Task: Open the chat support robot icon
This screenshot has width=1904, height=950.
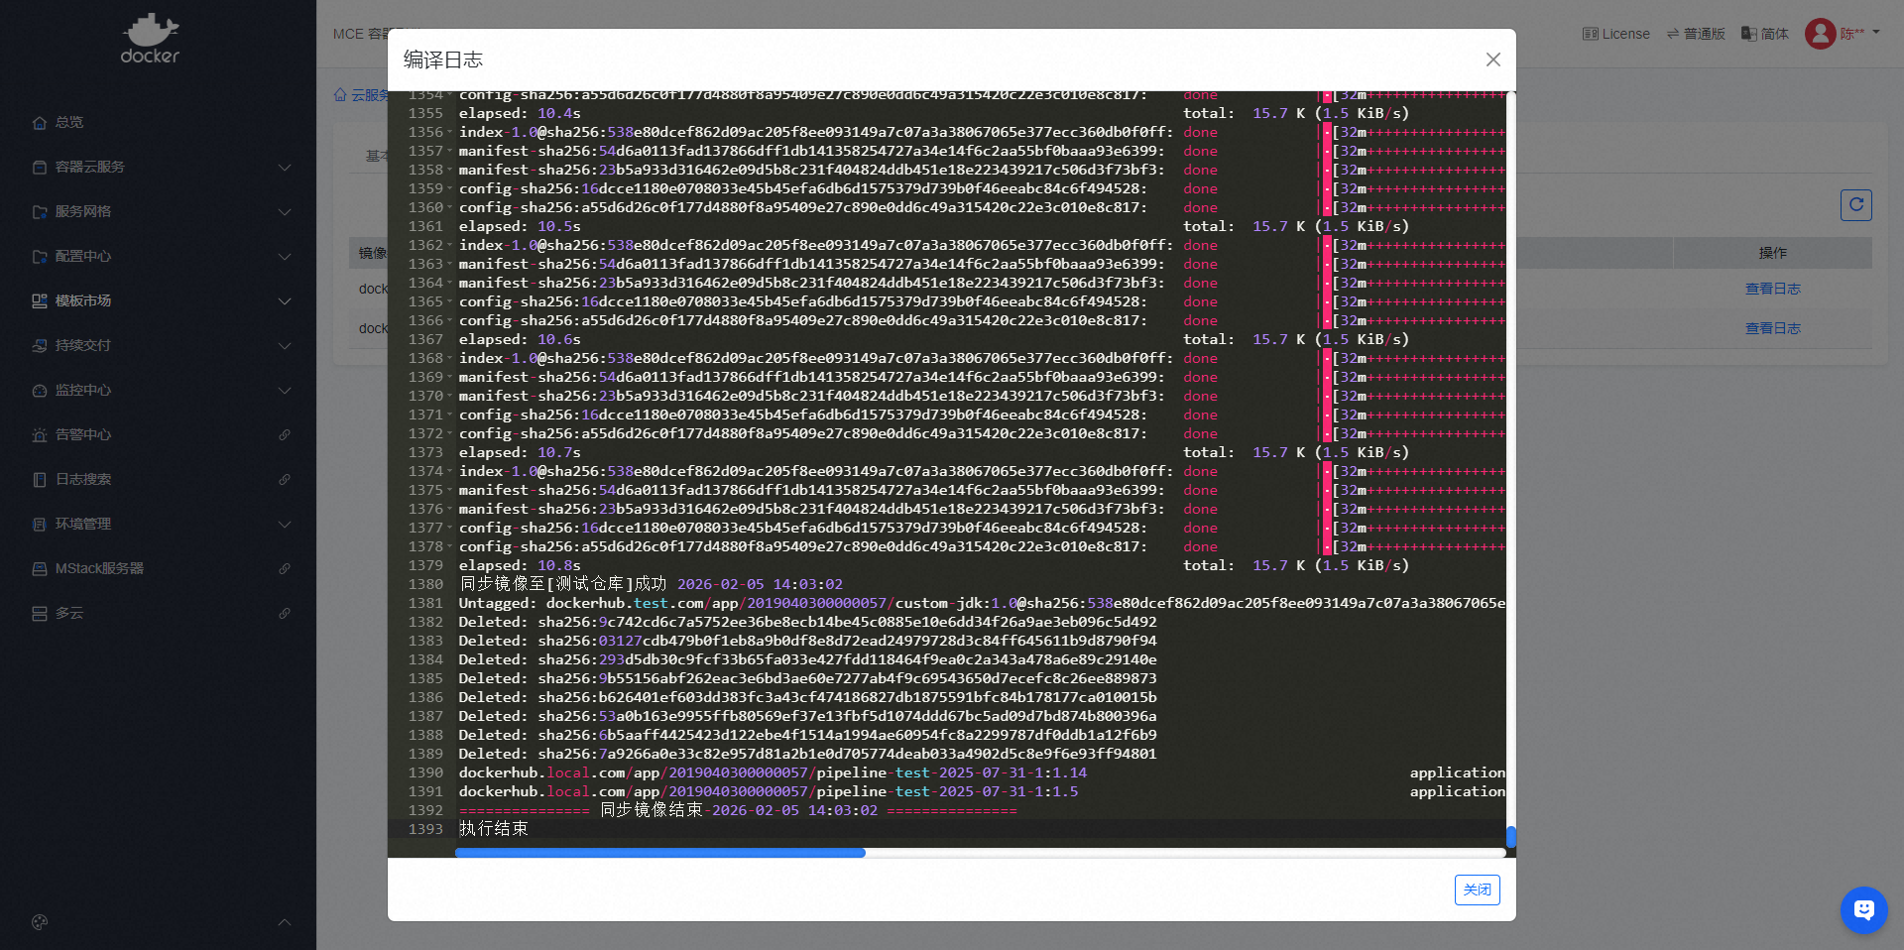Action: (1863, 909)
